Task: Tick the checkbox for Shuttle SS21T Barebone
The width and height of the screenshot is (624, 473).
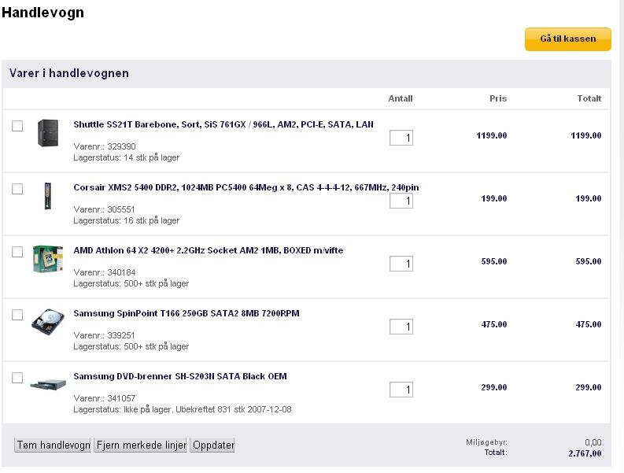Action: (x=17, y=126)
